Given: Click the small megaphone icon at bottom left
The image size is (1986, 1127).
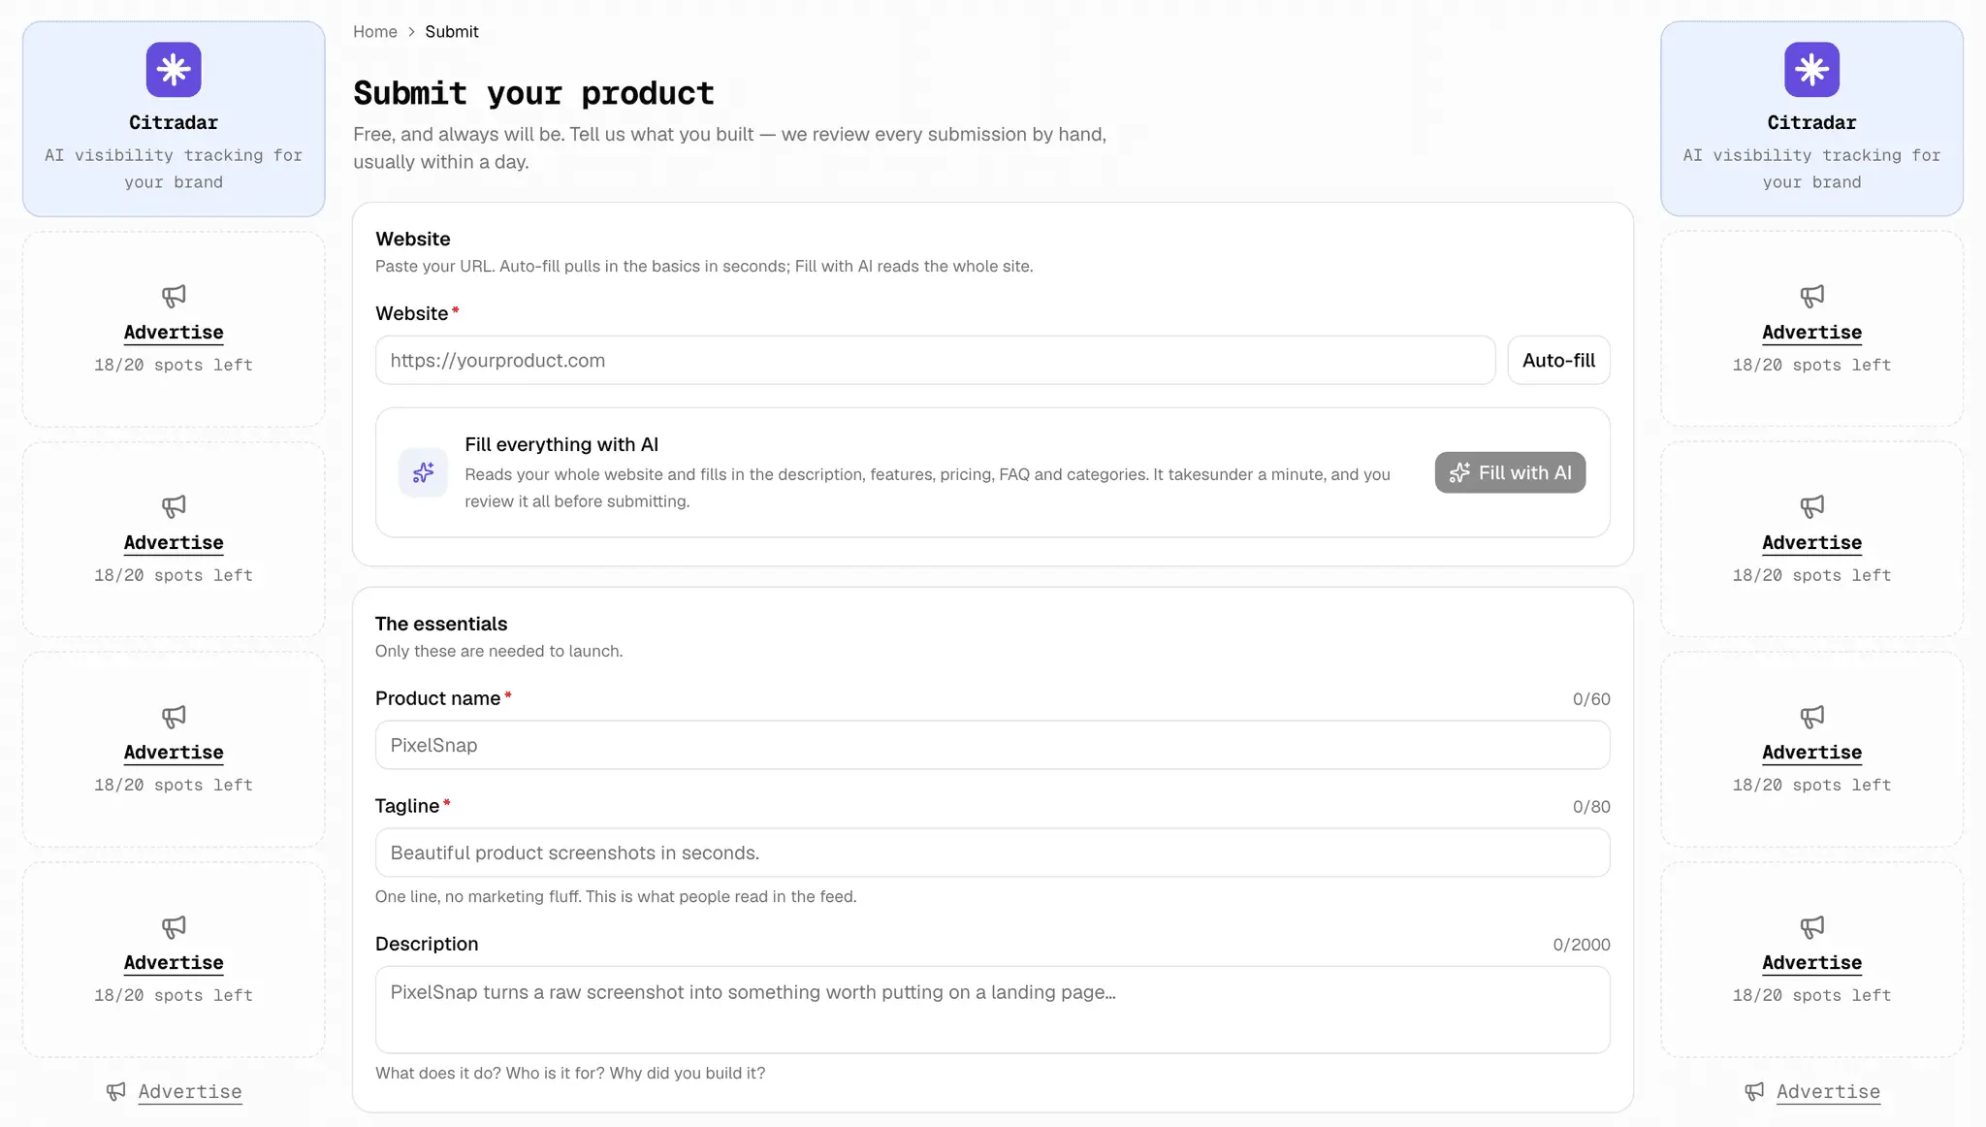Looking at the screenshot, I should (116, 1092).
